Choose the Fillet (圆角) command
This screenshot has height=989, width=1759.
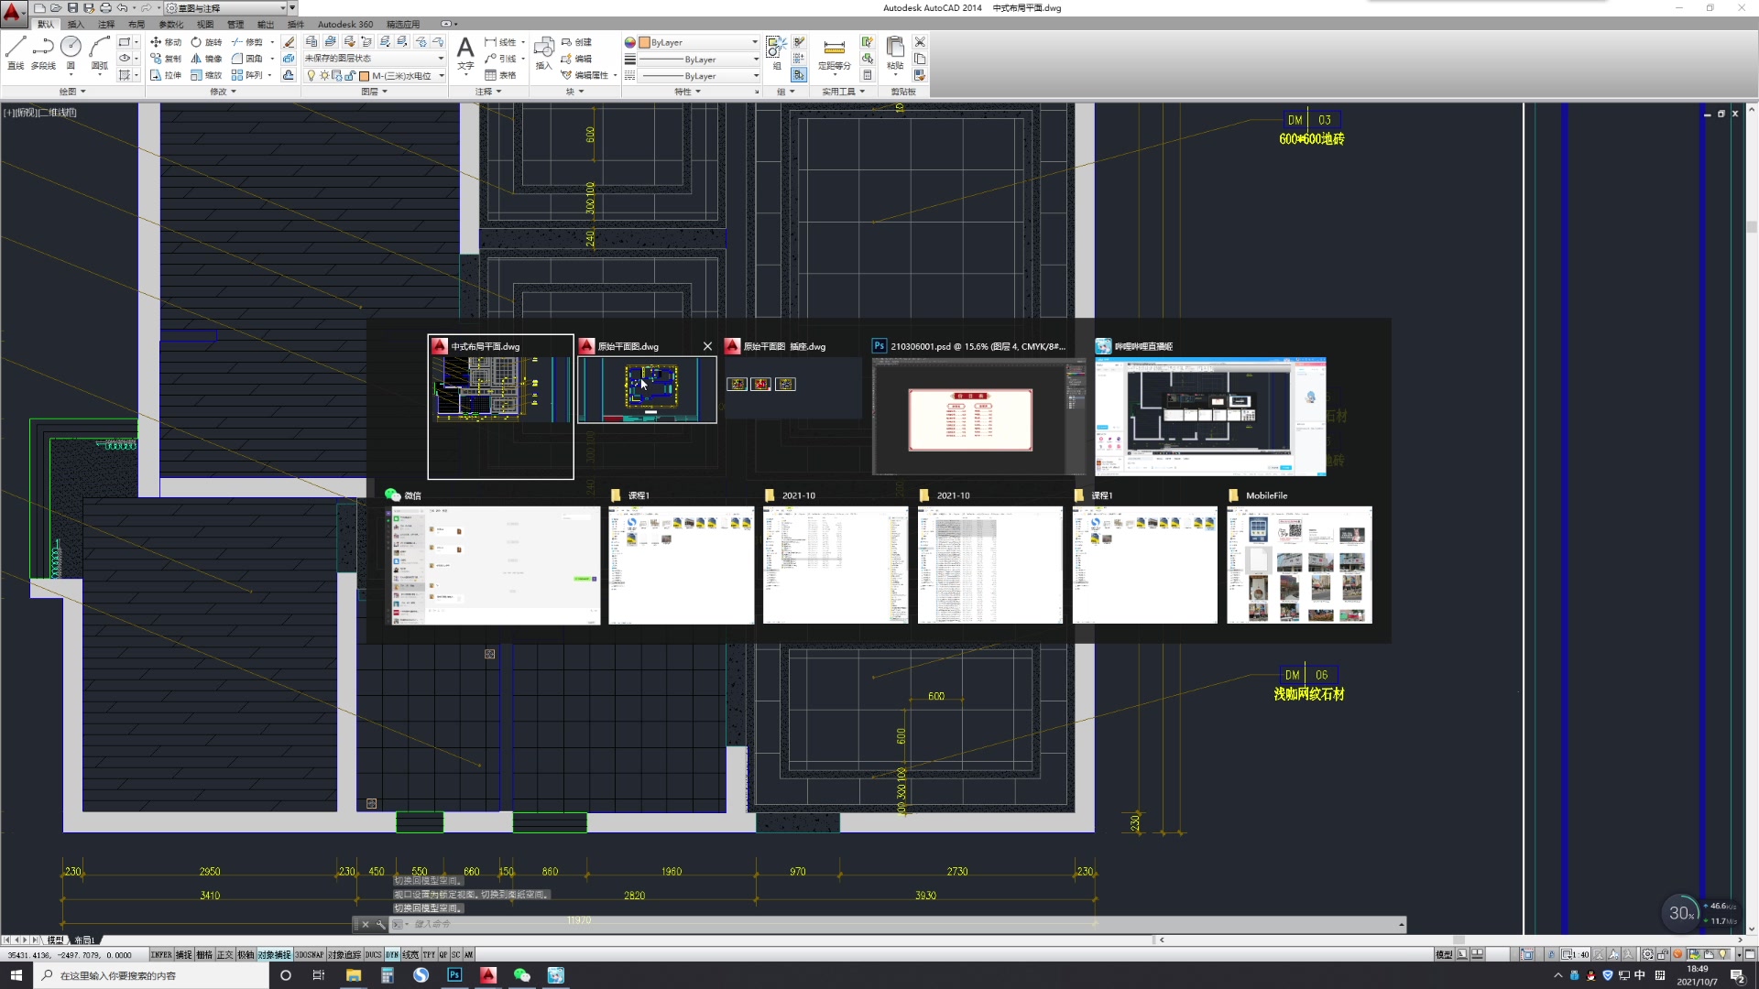[x=247, y=59]
